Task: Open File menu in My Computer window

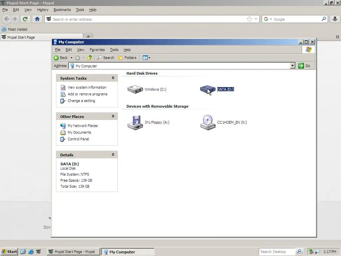Action: pyautogui.click(x=58, y=50)
